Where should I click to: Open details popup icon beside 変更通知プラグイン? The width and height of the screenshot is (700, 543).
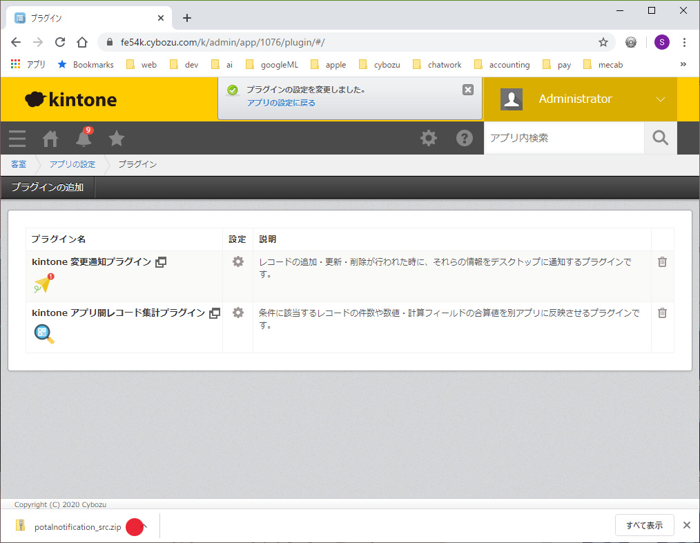tap(161, 262)
